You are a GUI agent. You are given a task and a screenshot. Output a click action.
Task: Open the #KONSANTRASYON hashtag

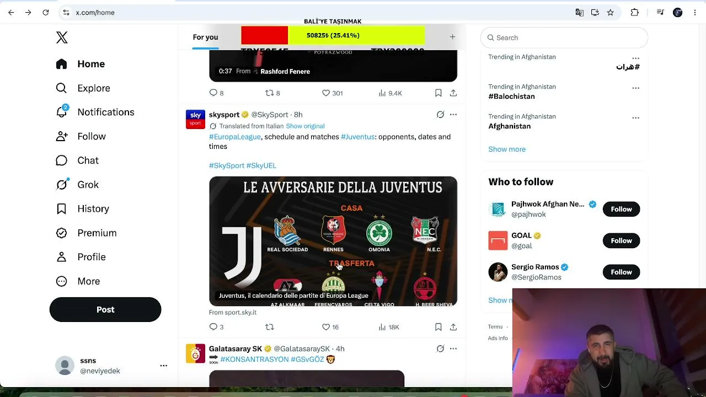point(254,360)
